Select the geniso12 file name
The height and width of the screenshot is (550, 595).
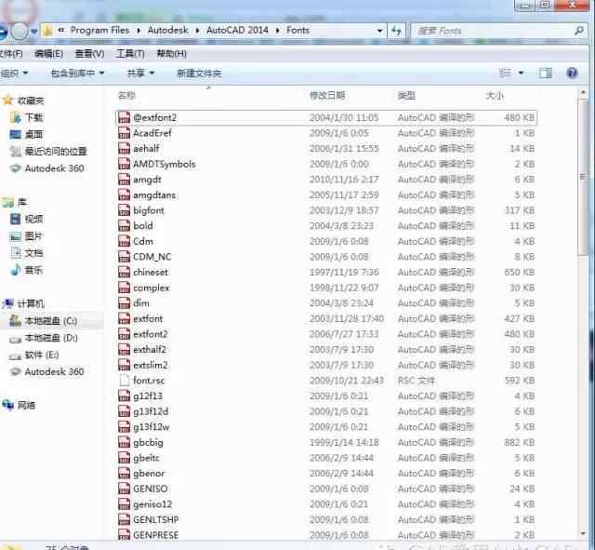[x=152, y=504]
